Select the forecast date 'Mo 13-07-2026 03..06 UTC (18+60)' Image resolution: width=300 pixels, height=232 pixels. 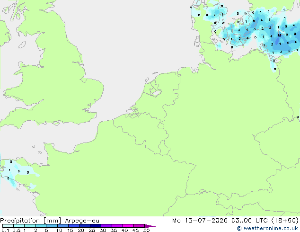coord(235,221)
